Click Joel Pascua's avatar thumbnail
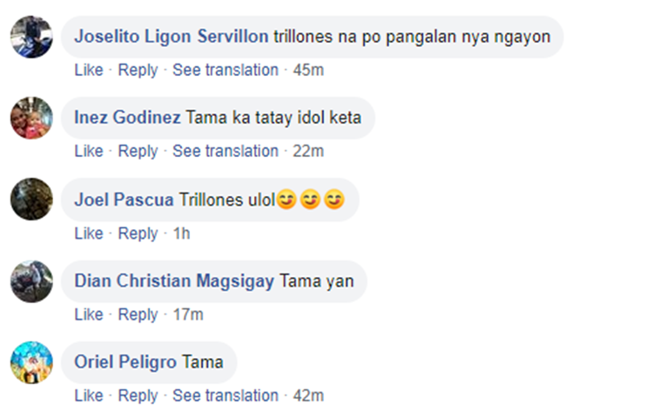Screen dimensions: 653x420 pos(31,200)
